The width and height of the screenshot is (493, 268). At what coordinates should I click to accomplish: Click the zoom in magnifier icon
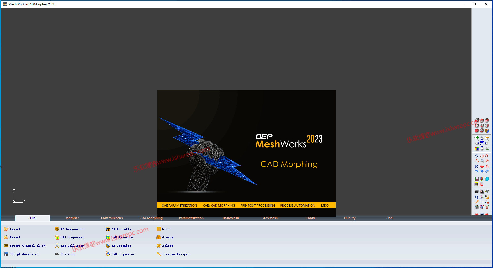[x=477, y=138]
